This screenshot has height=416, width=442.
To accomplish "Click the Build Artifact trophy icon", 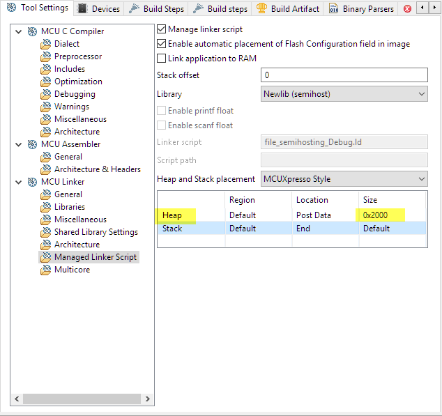I will point(261,9).
